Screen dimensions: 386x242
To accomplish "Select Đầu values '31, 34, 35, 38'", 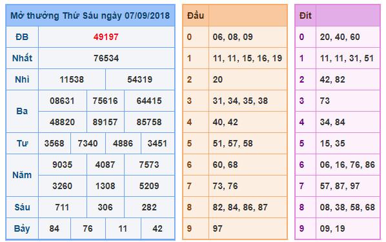I will [240, 101].
